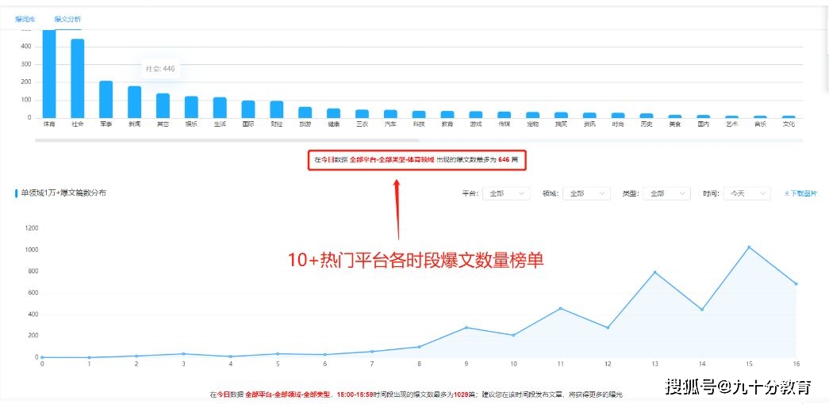
Task: Click the 健康 bar in the chart
Action: click(x=334, y=113)
